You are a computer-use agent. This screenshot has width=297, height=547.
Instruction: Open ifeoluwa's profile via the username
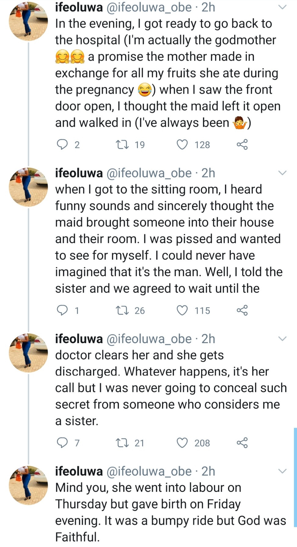(78, 7)
